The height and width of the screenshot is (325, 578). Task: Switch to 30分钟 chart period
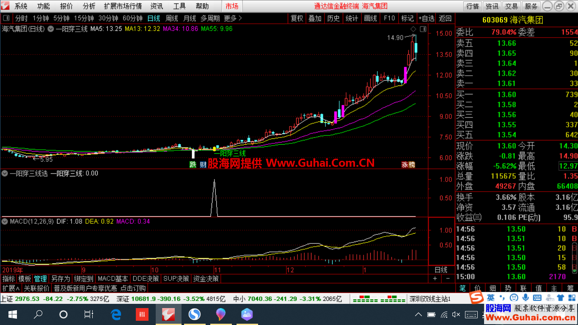click(x=108, y=18)
